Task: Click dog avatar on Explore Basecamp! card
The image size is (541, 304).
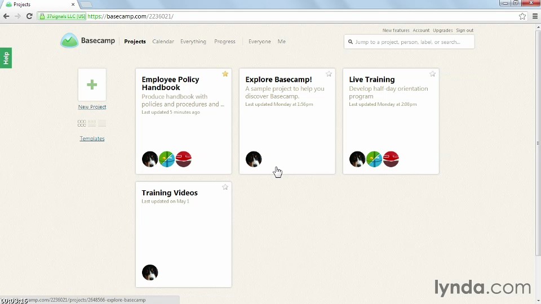Action: 254,159
